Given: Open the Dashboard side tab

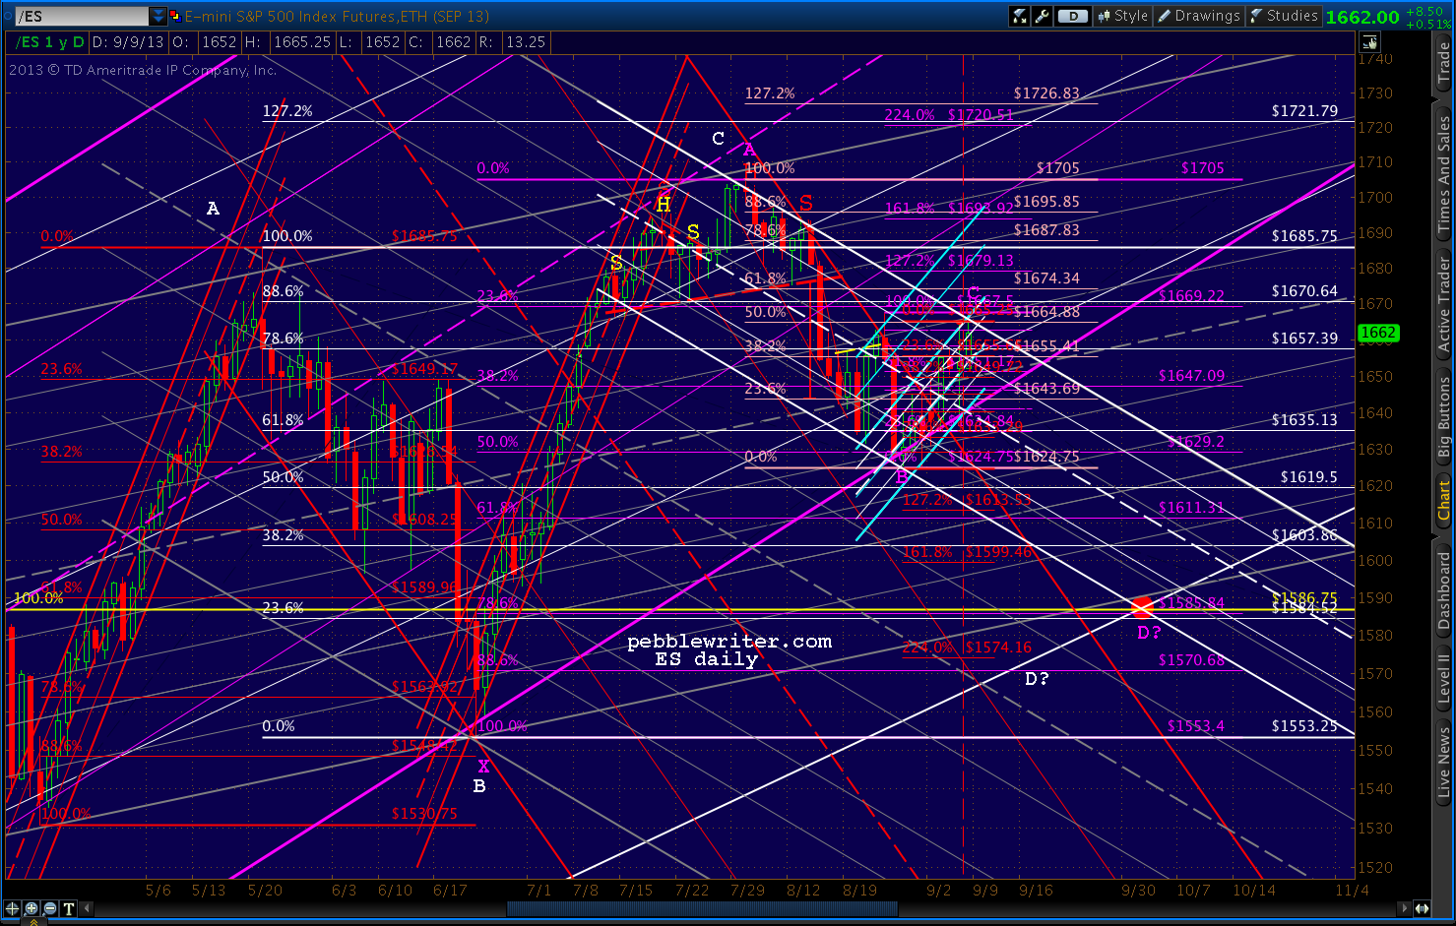Looking at the screenshot, I should click(1444, 590).
